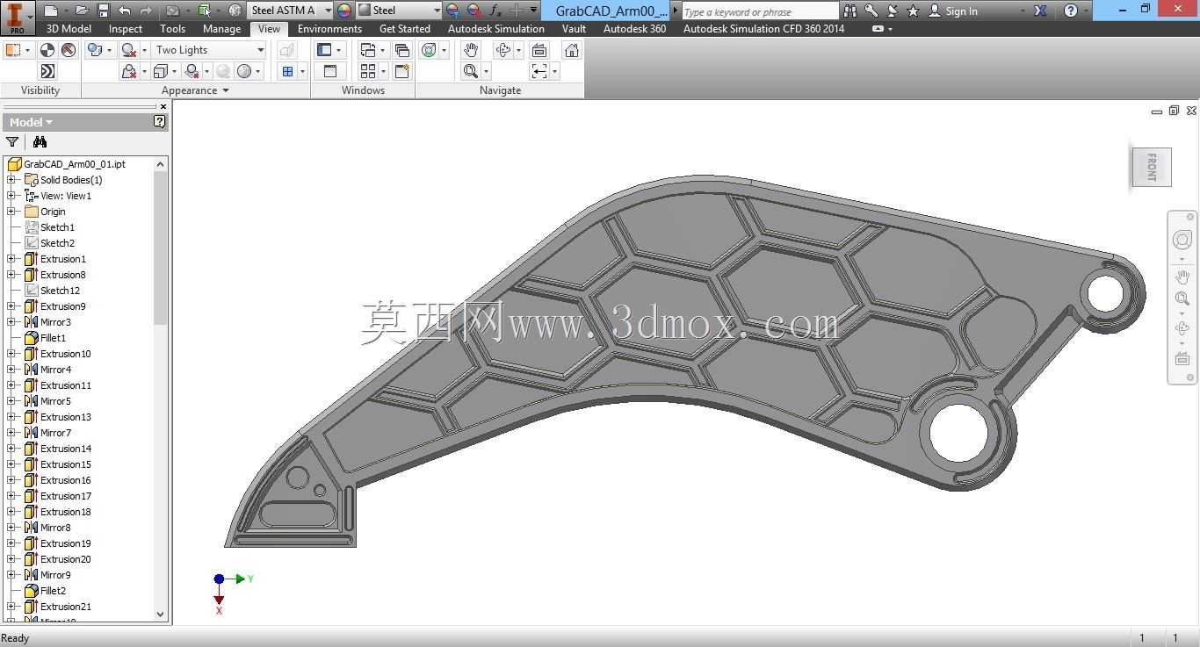The height and width of the screenshot is (647, 1200).
Task: Click the Arrange/Tile windows icon
Action: (x=368, y=71)
